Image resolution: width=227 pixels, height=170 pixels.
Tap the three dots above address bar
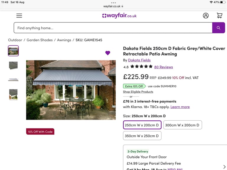pos(113,3)
